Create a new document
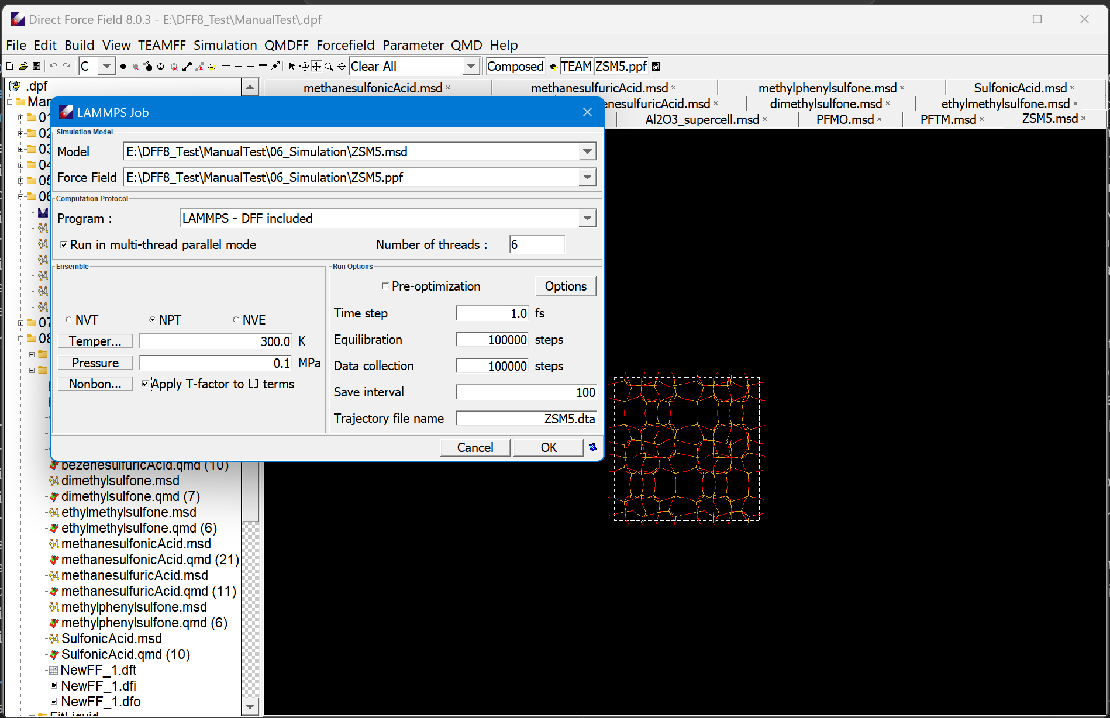The height and width of the screenshot is (718, 1110). coord(9,65)
